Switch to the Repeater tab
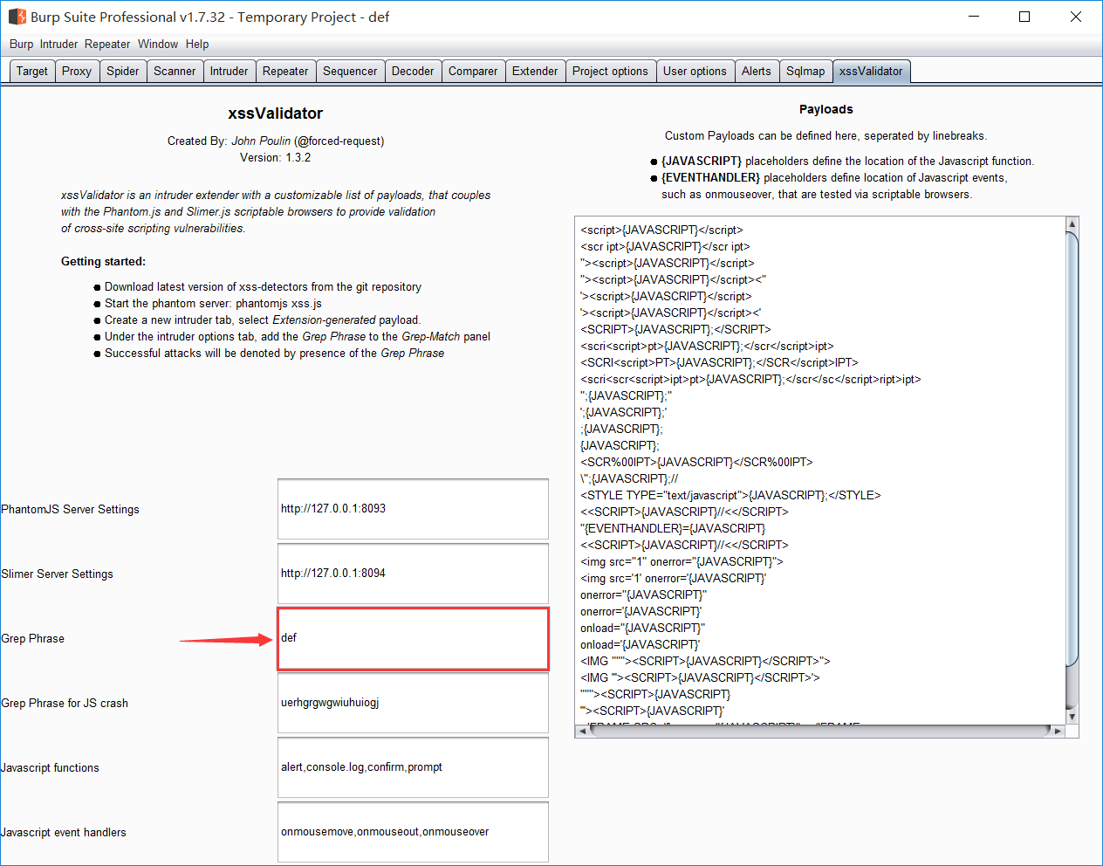1103x866 pixels. pos(285,72)
